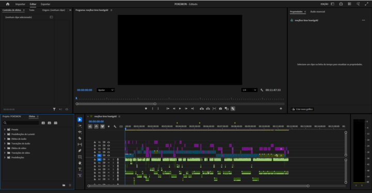This screenshot has width=372, height=193.
Task: Open Program monitor wrench settings
Action: point(261,90)
